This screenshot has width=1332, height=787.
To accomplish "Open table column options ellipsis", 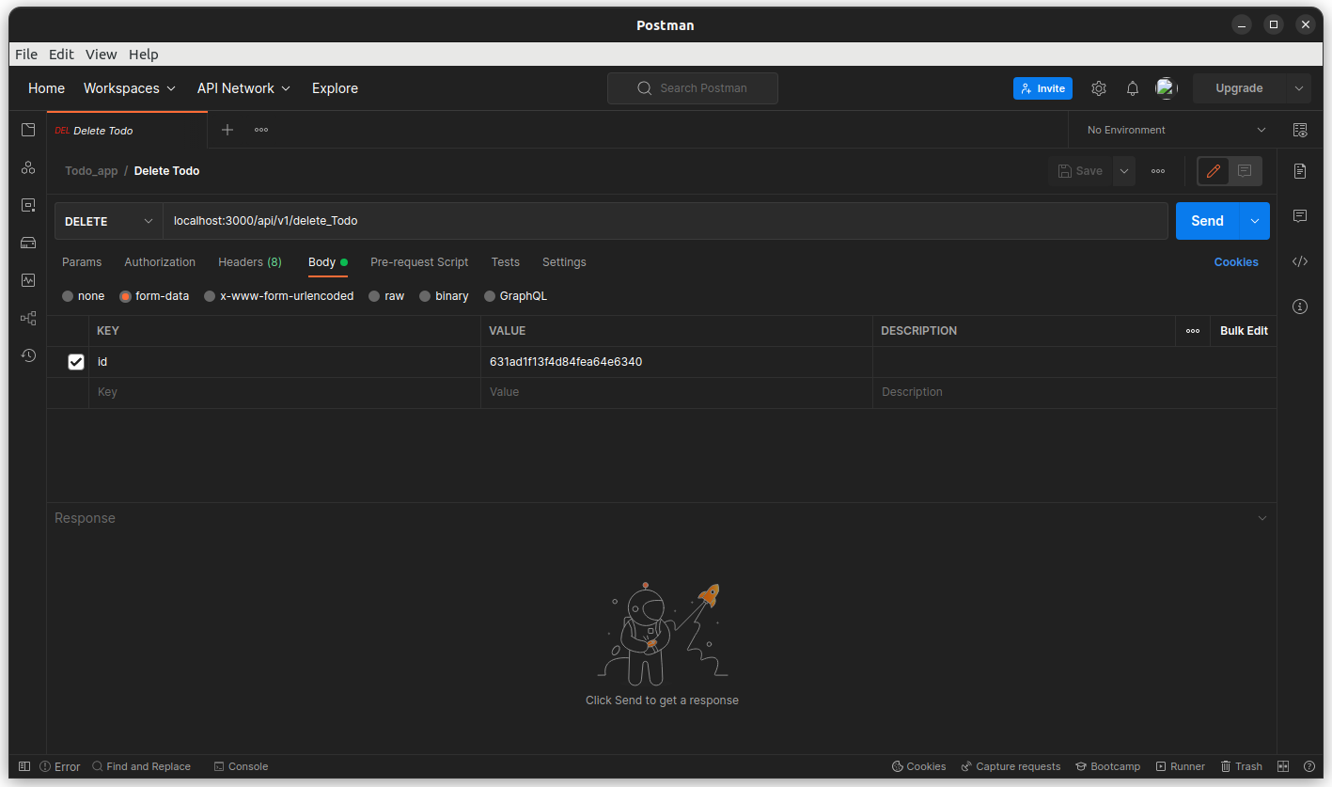I will (1193, 331).
